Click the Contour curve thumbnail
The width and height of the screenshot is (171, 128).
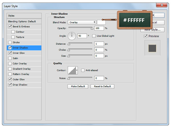[x=72, y=70]
